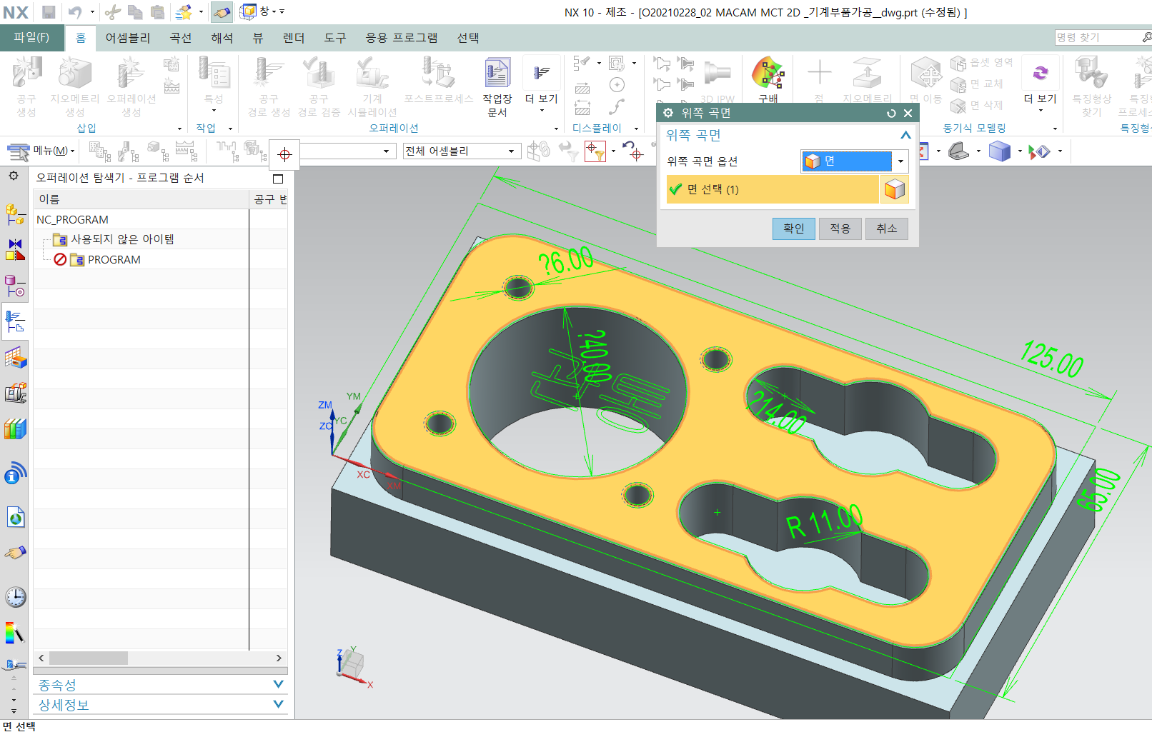Maximize the operation navigator panel

pyautogui.click(x=278, y=179)
